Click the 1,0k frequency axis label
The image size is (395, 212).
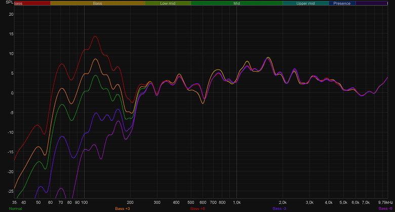tap(236, 202)
